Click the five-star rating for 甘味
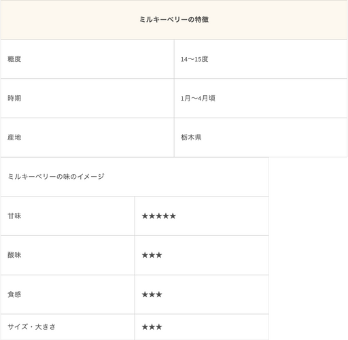The image size is (348, 340). (x=159, y=216)
